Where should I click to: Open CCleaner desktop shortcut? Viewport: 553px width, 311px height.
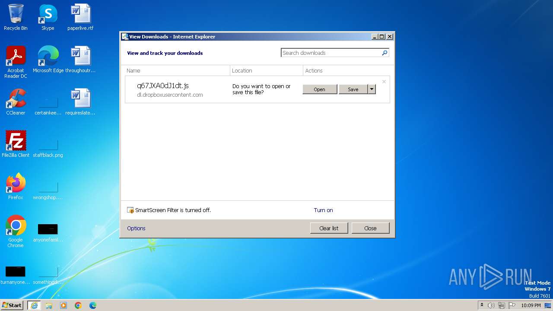point(16,102)
